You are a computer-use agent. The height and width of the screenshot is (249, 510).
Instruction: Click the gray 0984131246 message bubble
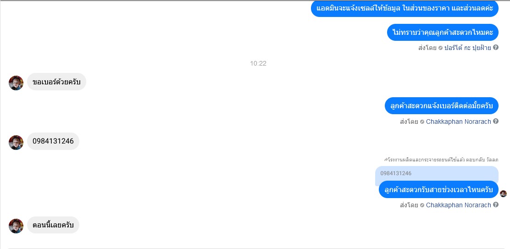click(x=53, y=141)
